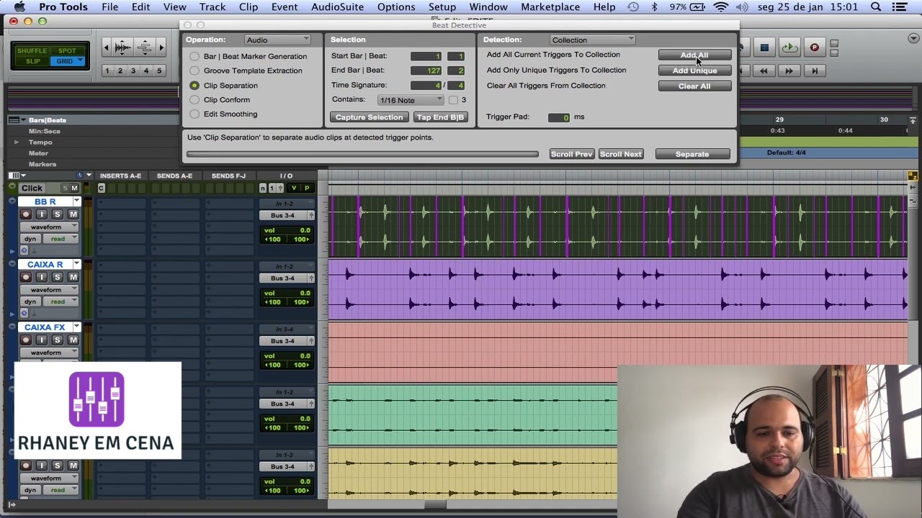
Task: Recall zoom preset 3
Action: tap(133, 71)
